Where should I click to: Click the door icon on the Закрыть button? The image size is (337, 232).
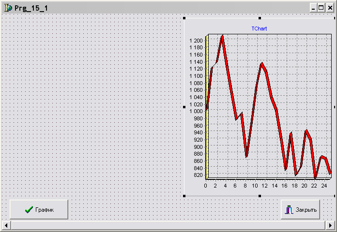click(x=289, y=210)
